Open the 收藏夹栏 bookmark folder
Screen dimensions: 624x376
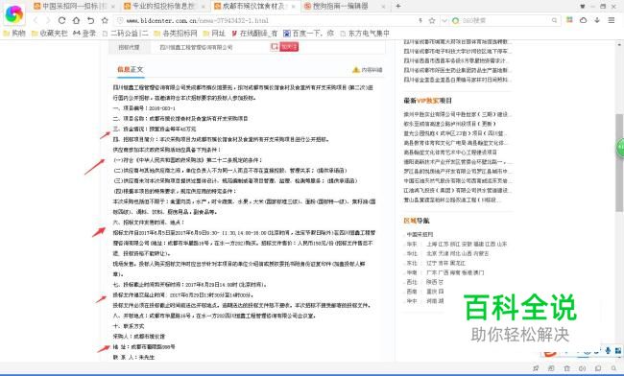coord(50,34)
